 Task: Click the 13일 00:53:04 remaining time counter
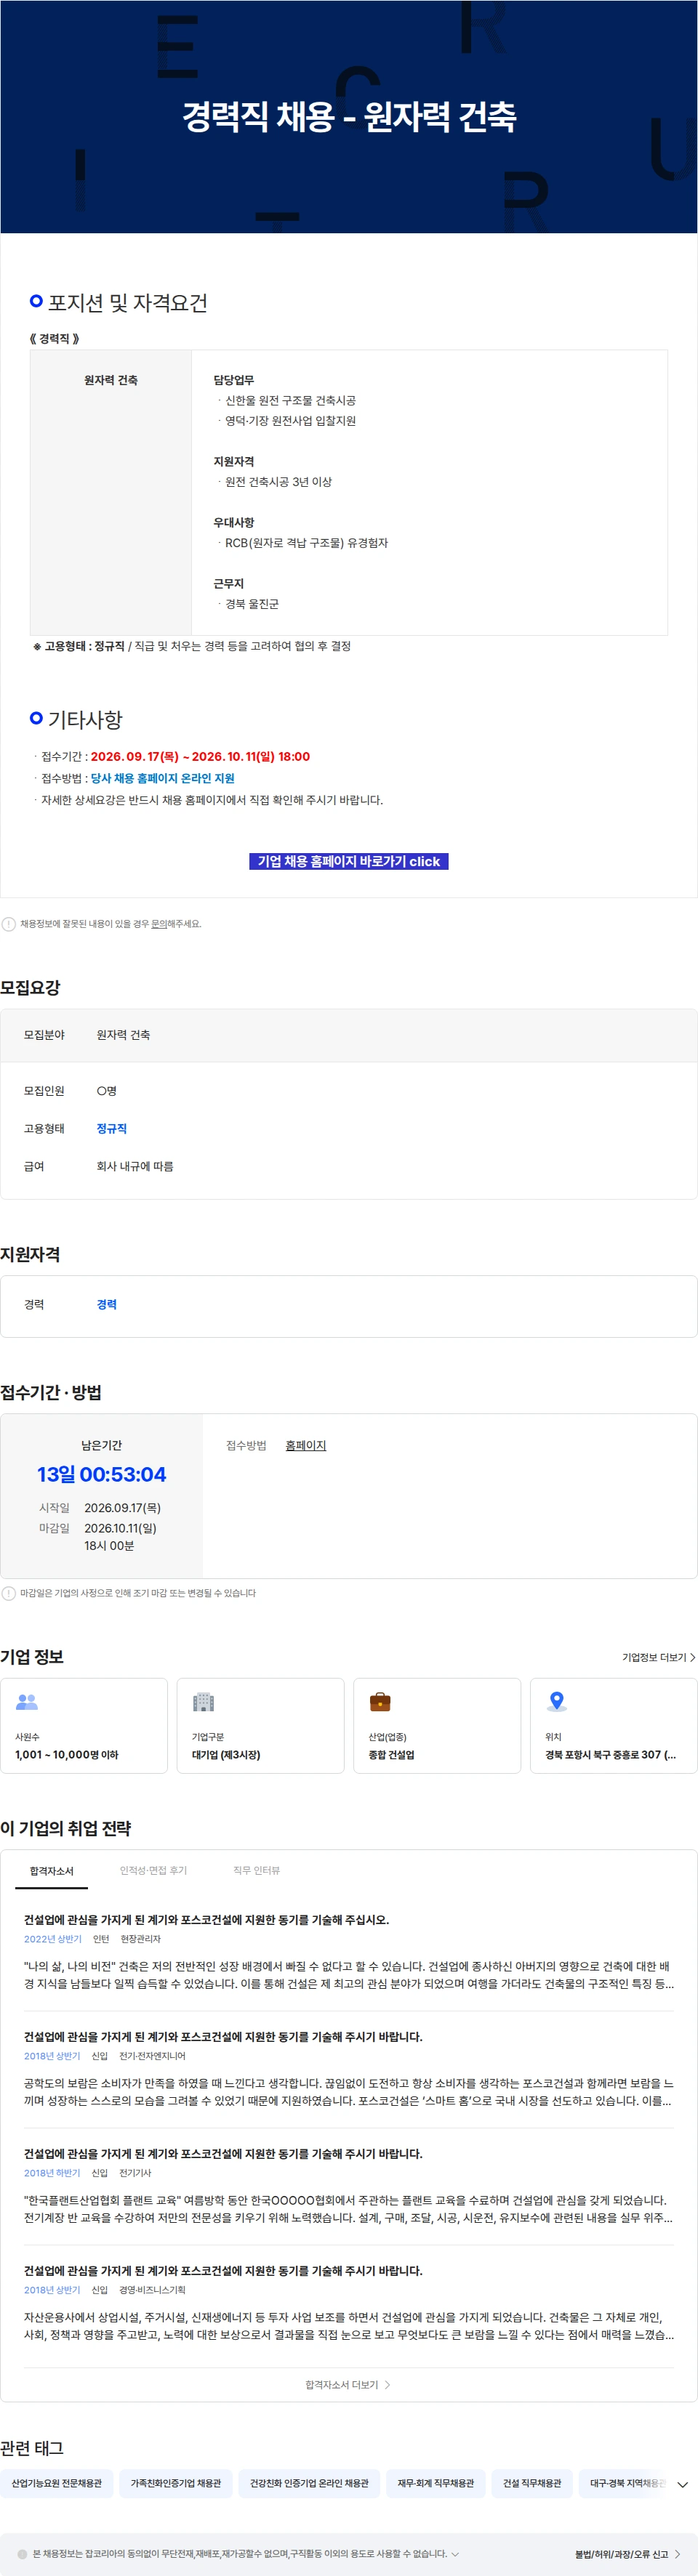click(101, 1474)
